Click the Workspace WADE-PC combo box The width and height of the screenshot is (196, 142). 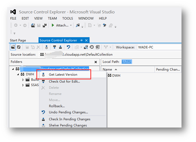coord(159,47)
